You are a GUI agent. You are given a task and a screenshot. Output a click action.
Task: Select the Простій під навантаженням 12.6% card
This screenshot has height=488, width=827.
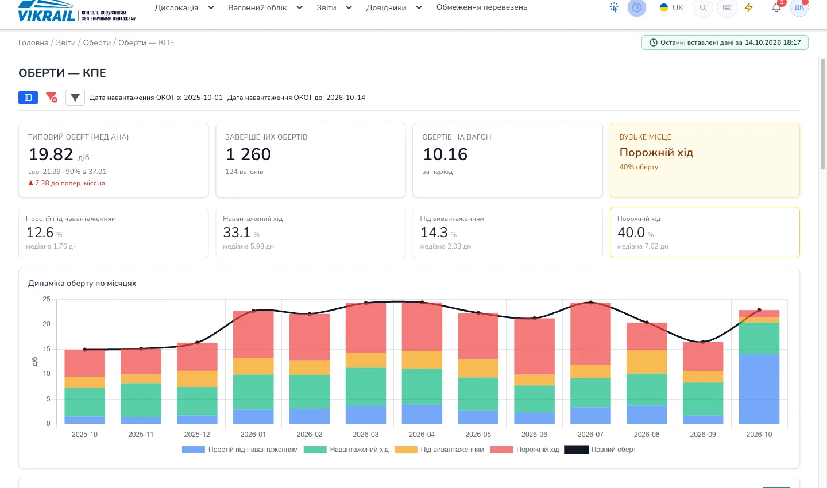pos(113,233)
